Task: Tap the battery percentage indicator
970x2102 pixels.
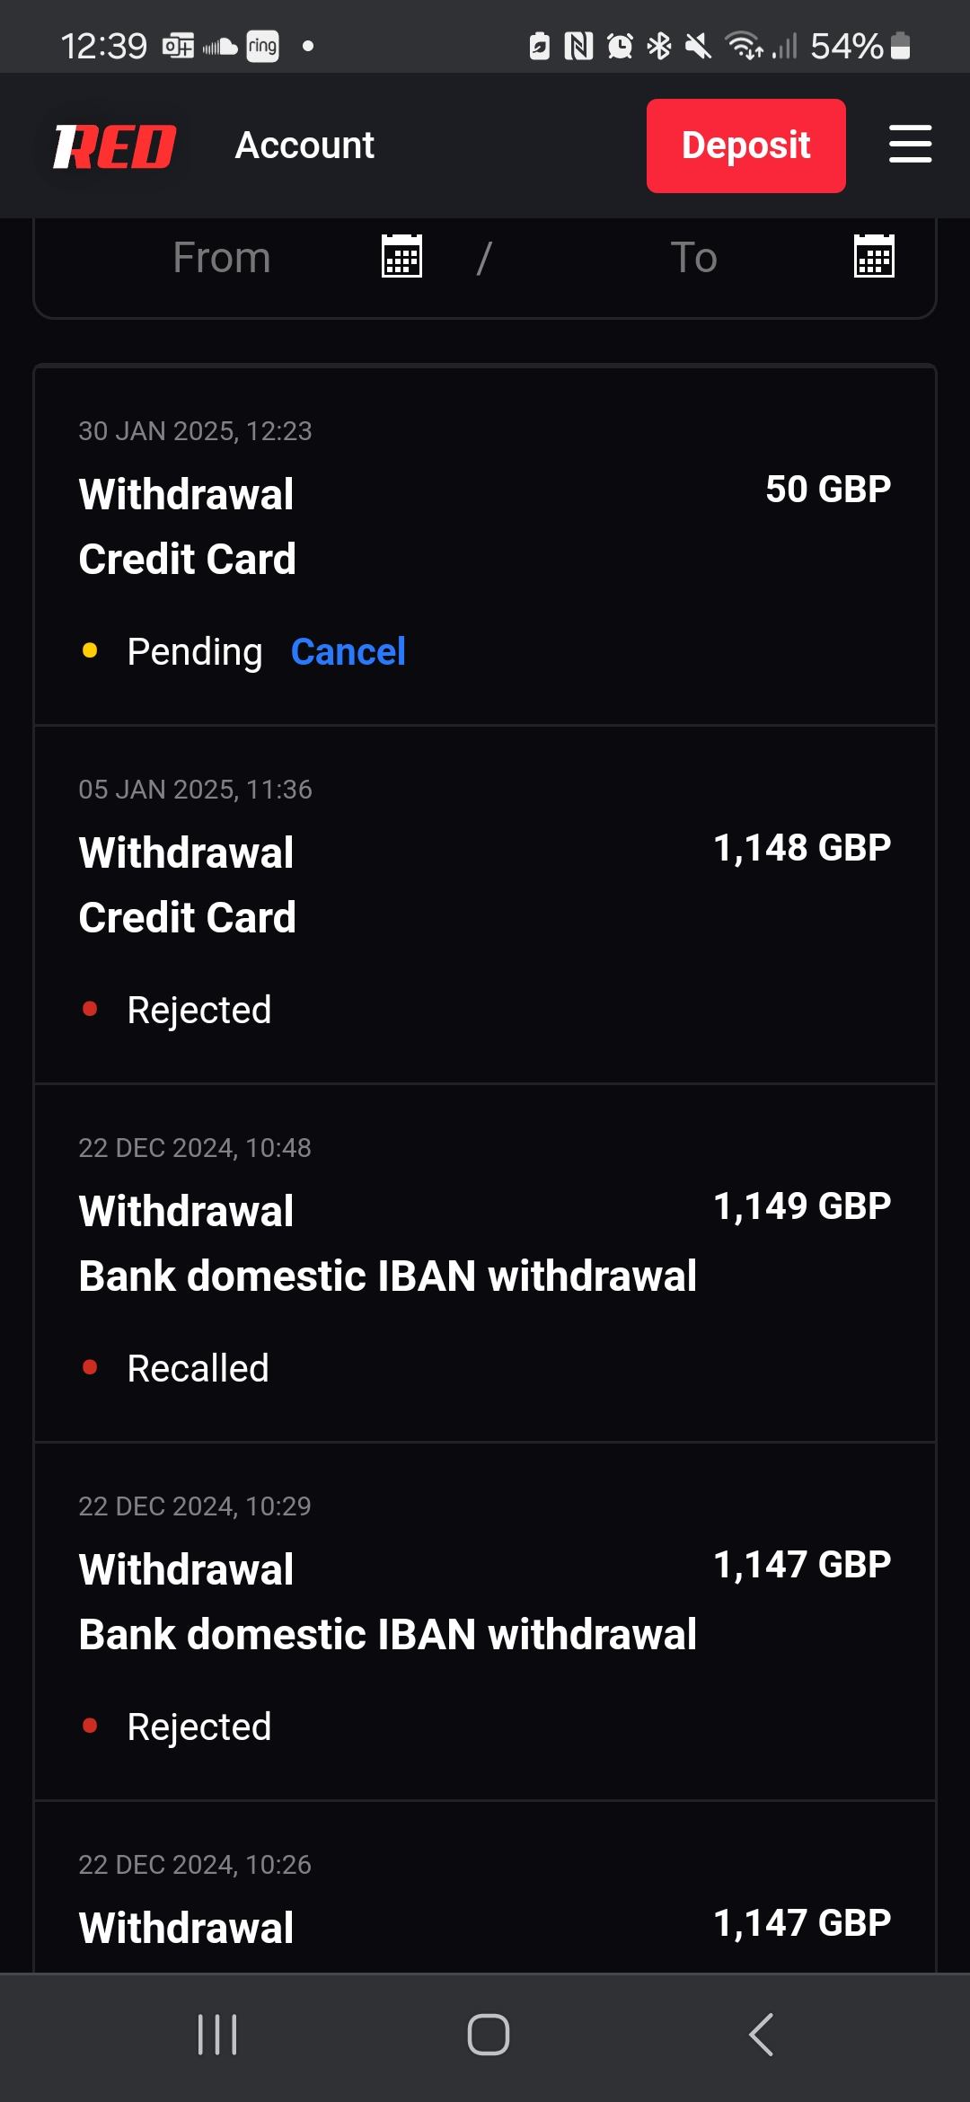Action: tap(846, 46)
